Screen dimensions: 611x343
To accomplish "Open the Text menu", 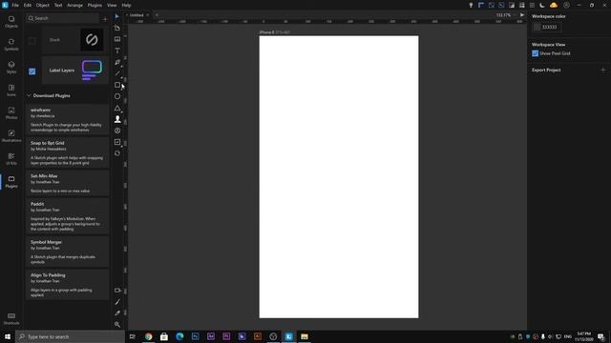I will [58, 5].
